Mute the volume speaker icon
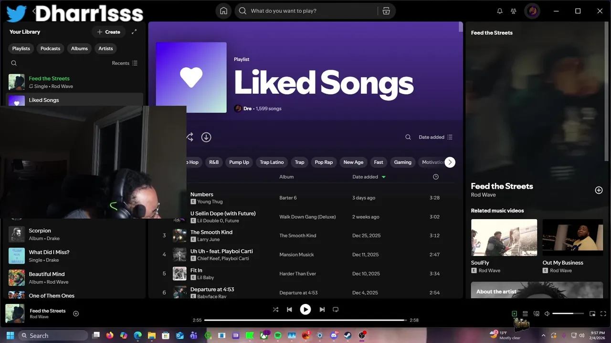Image resolution: width=611 pixels, height=343 pixels. [x=547, y=313]
